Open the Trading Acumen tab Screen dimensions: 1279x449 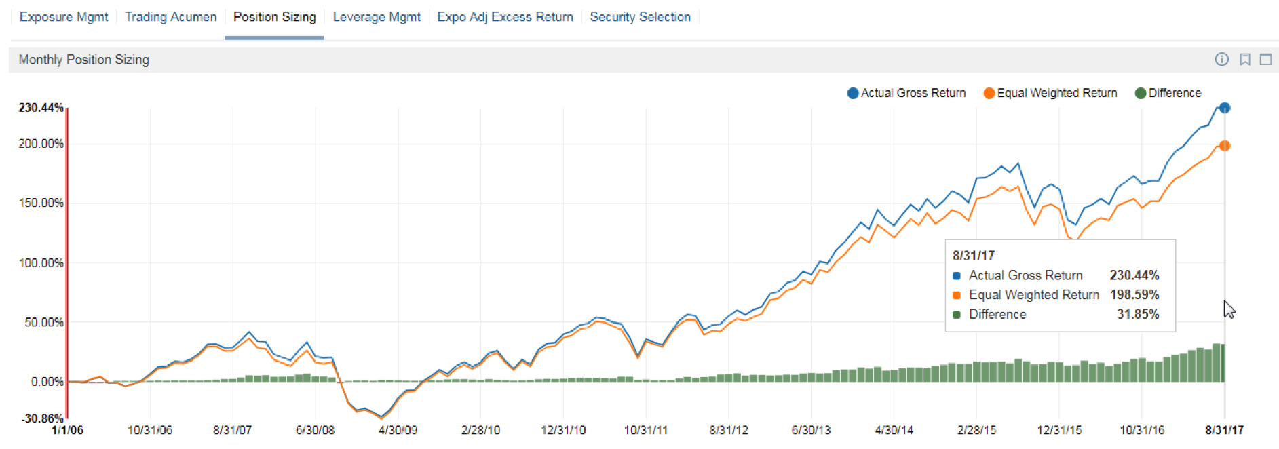pos(170,17)
